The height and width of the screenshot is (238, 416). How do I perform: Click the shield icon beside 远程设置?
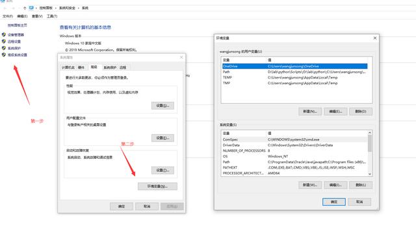point(4,42)
